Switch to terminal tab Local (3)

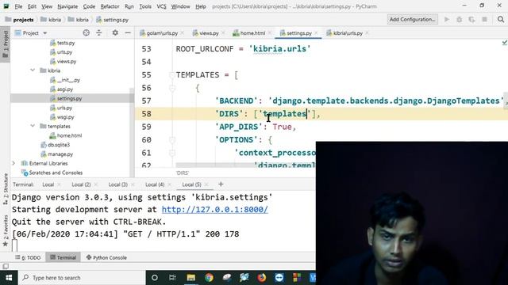click(x=118, y=184)
